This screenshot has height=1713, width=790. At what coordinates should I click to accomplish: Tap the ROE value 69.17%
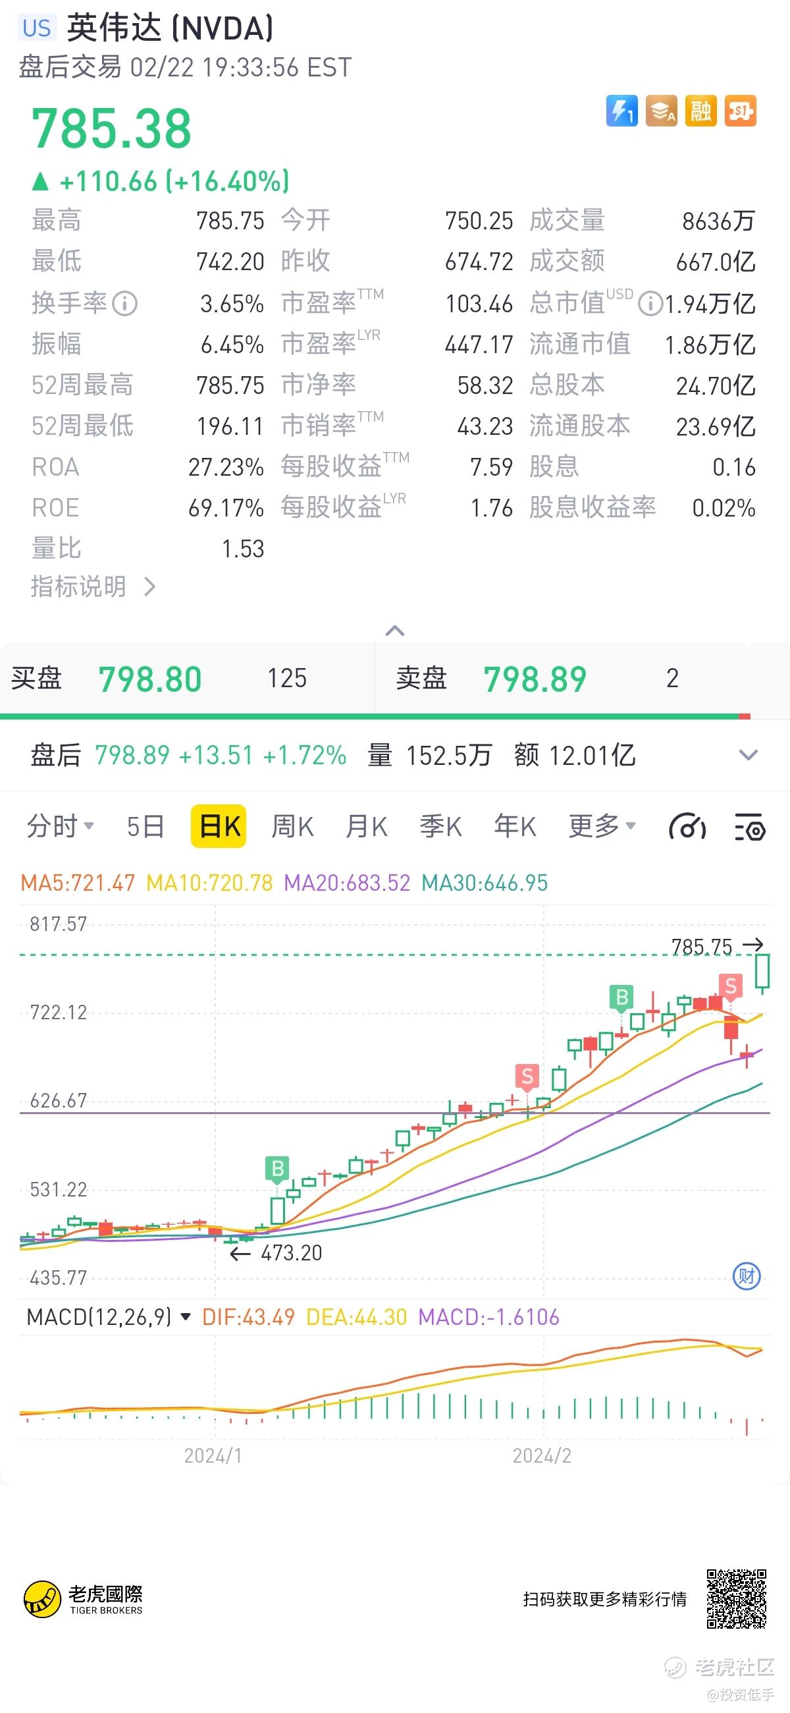[x=226, y=508]
